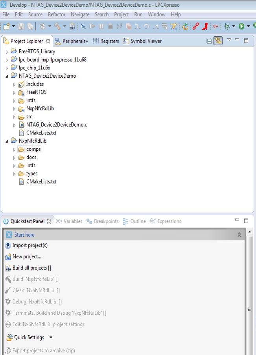Open the Build hammer dropdown arrow
This screenshot has width=256, height=355.
click(64, 26)
